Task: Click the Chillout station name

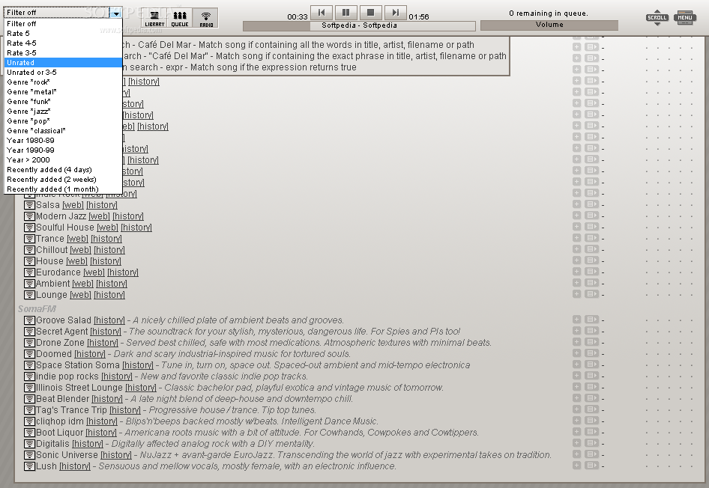Action: (x=52, y=250)
